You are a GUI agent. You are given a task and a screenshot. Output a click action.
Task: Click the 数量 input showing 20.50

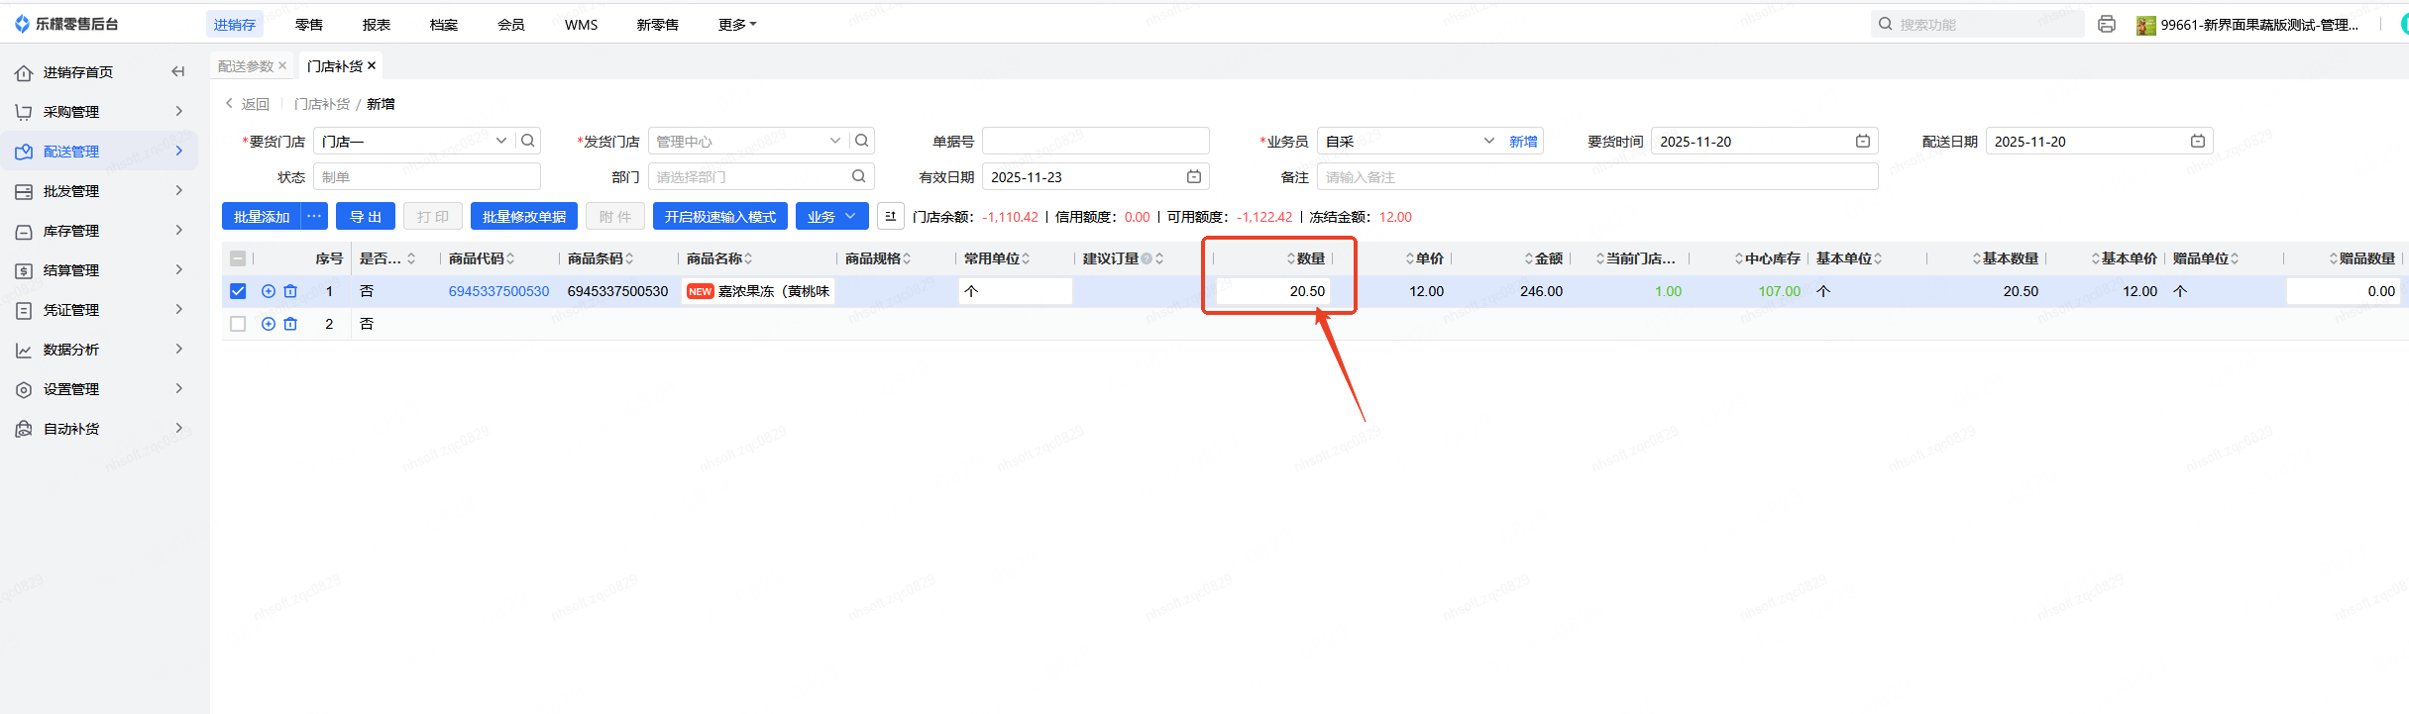(1272, 291)
